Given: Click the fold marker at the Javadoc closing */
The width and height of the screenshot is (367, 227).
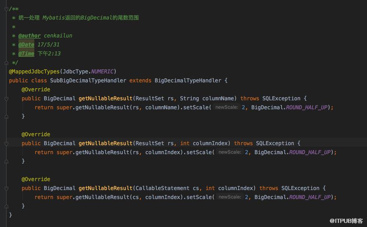Looking at the screenshot, I should pos(6,63).
